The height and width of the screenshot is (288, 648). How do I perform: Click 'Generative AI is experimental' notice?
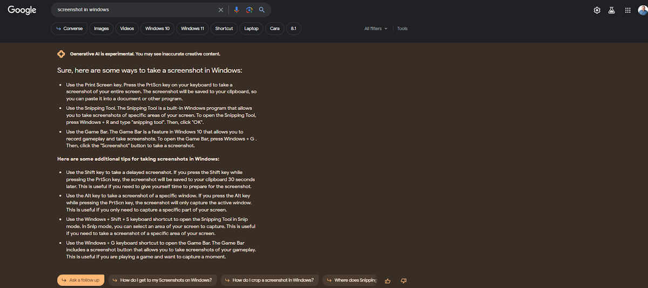(x=145, y=54)
